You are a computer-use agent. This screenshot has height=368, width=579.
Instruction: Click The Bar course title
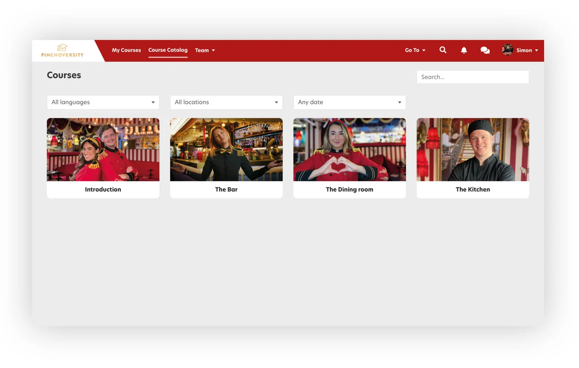click(x=226, y=190)
